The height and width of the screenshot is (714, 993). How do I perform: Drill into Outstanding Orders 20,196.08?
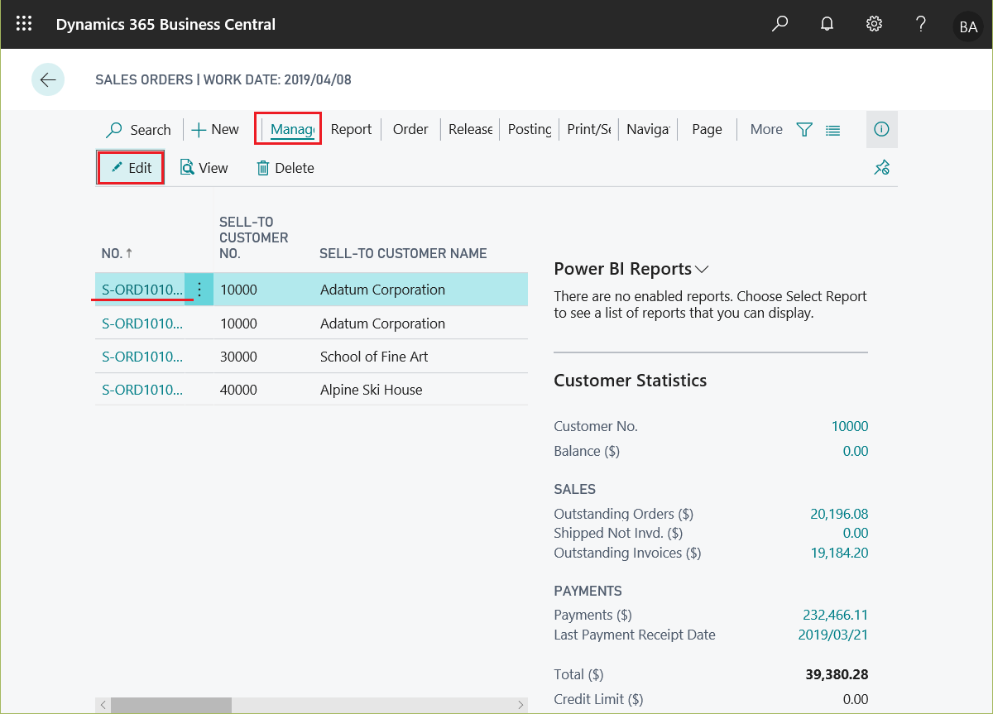coord(839,514)
